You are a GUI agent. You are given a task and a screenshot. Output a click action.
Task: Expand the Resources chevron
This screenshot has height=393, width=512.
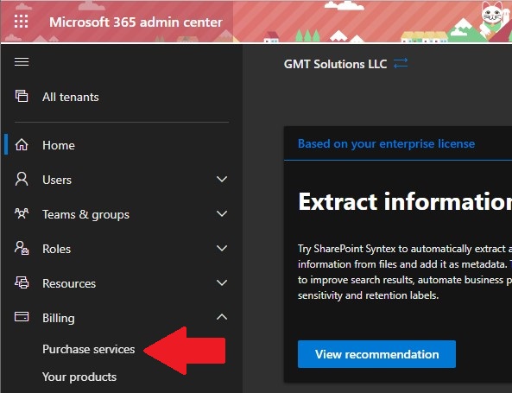pyautogui.click(x=222, y=283)
